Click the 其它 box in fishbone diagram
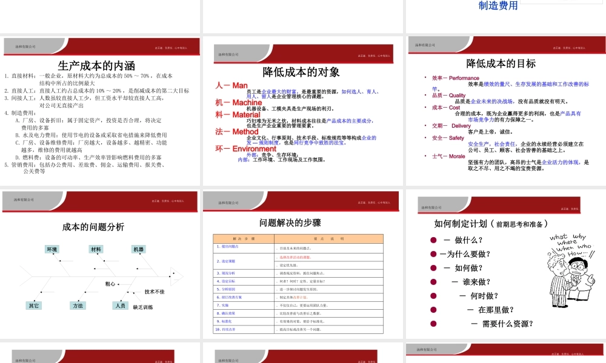The height and width of the screenshot is (363, 606). tap(33, 306)
